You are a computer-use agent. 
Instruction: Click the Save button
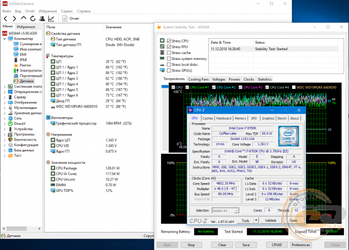(246, 245)
